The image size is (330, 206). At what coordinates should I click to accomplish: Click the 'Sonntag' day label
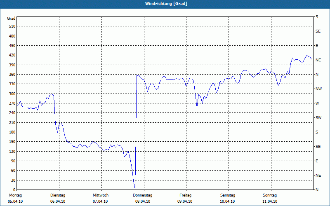click(270, 195)
